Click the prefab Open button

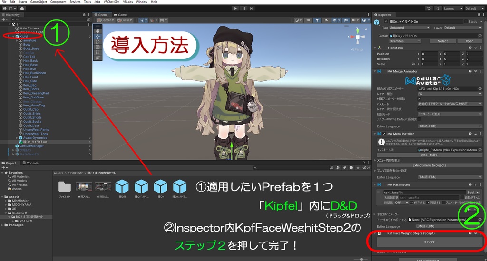pyautogui.click(x=469, y=41)
